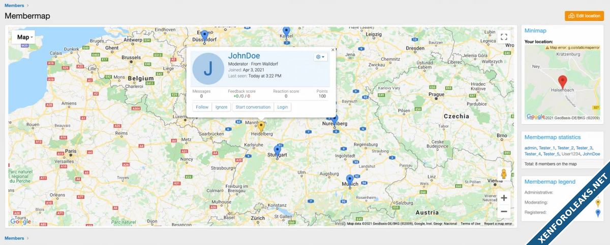This screenshot has width=610, height=245.
Task: Click the Login button in member card
Action: [283, 107]
